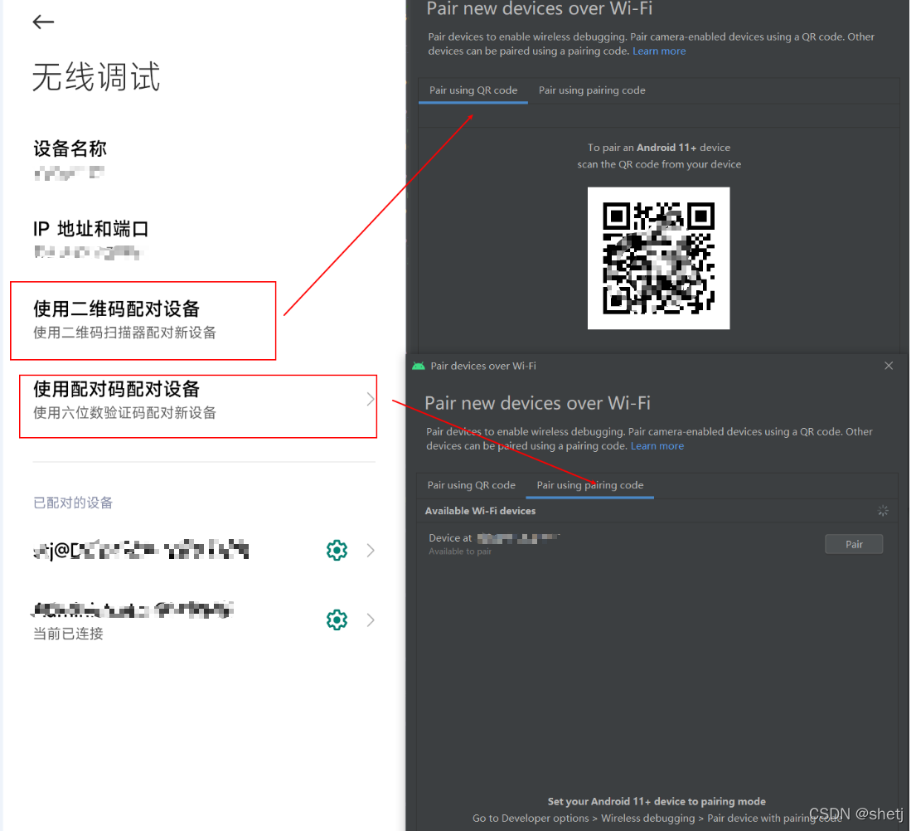This screenshot has width=916, height=831.
Task: Click the 已配对的设备 section header
Action: [73, 503]
